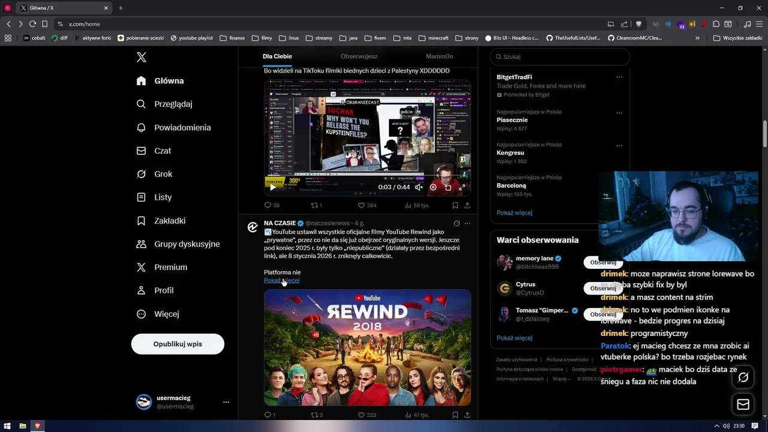Viewport: 768px width, 432px height.
Task: Open the finanse bookmarks folder
Action: [x=232, y=38]
